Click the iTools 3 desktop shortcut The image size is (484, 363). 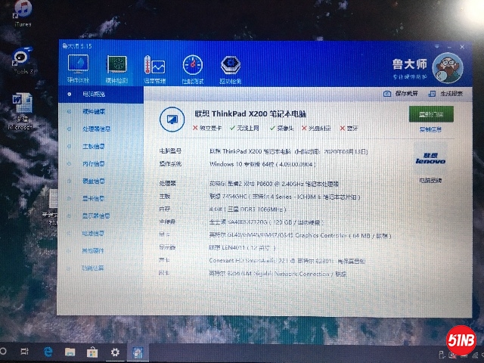(x=23, y=60)
